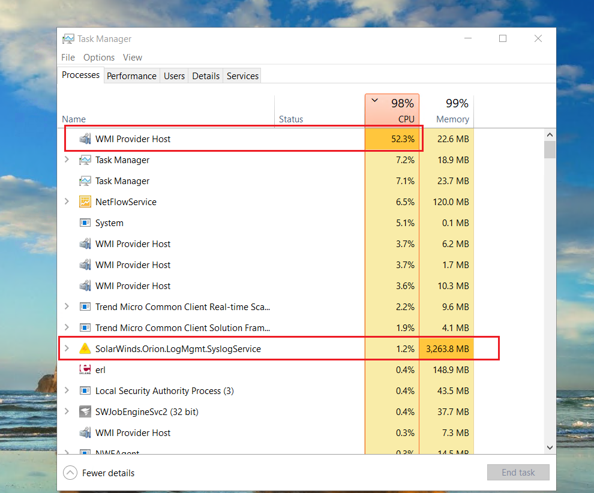594x493 pixels.
Task: Expand the SWJobEngineSvc2 process group
Action: tap(67, 411)
